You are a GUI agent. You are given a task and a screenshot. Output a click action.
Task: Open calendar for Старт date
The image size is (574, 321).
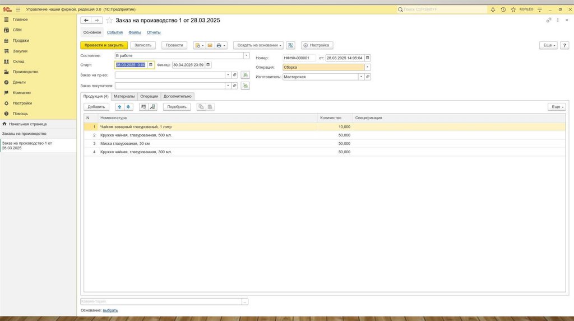tap(150, 65)
